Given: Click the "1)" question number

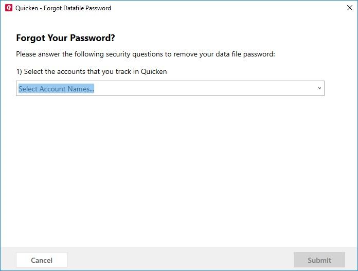Looking at the screenshot, I should pyautogui.click(x=19, y=72).
